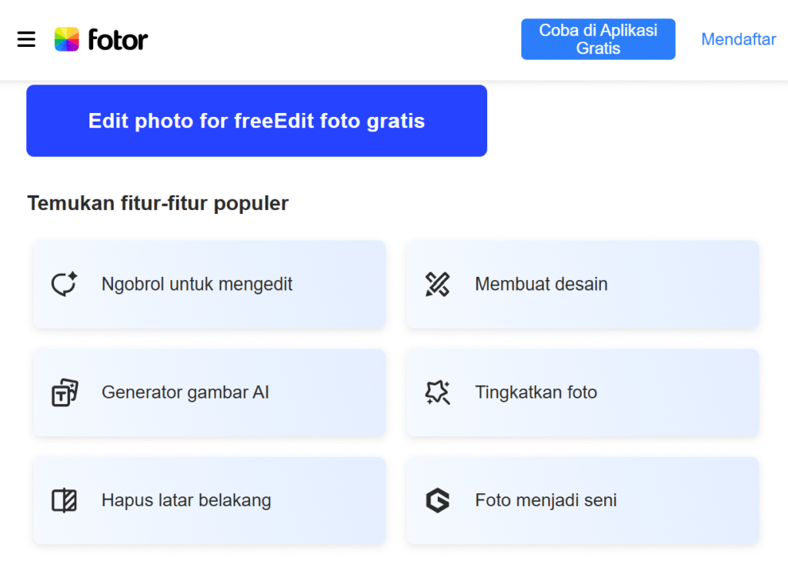This screenshot has height=564, width=788.
Task: Open the Ngobrol untuk mengedit feature
Action: pos(209,284)
